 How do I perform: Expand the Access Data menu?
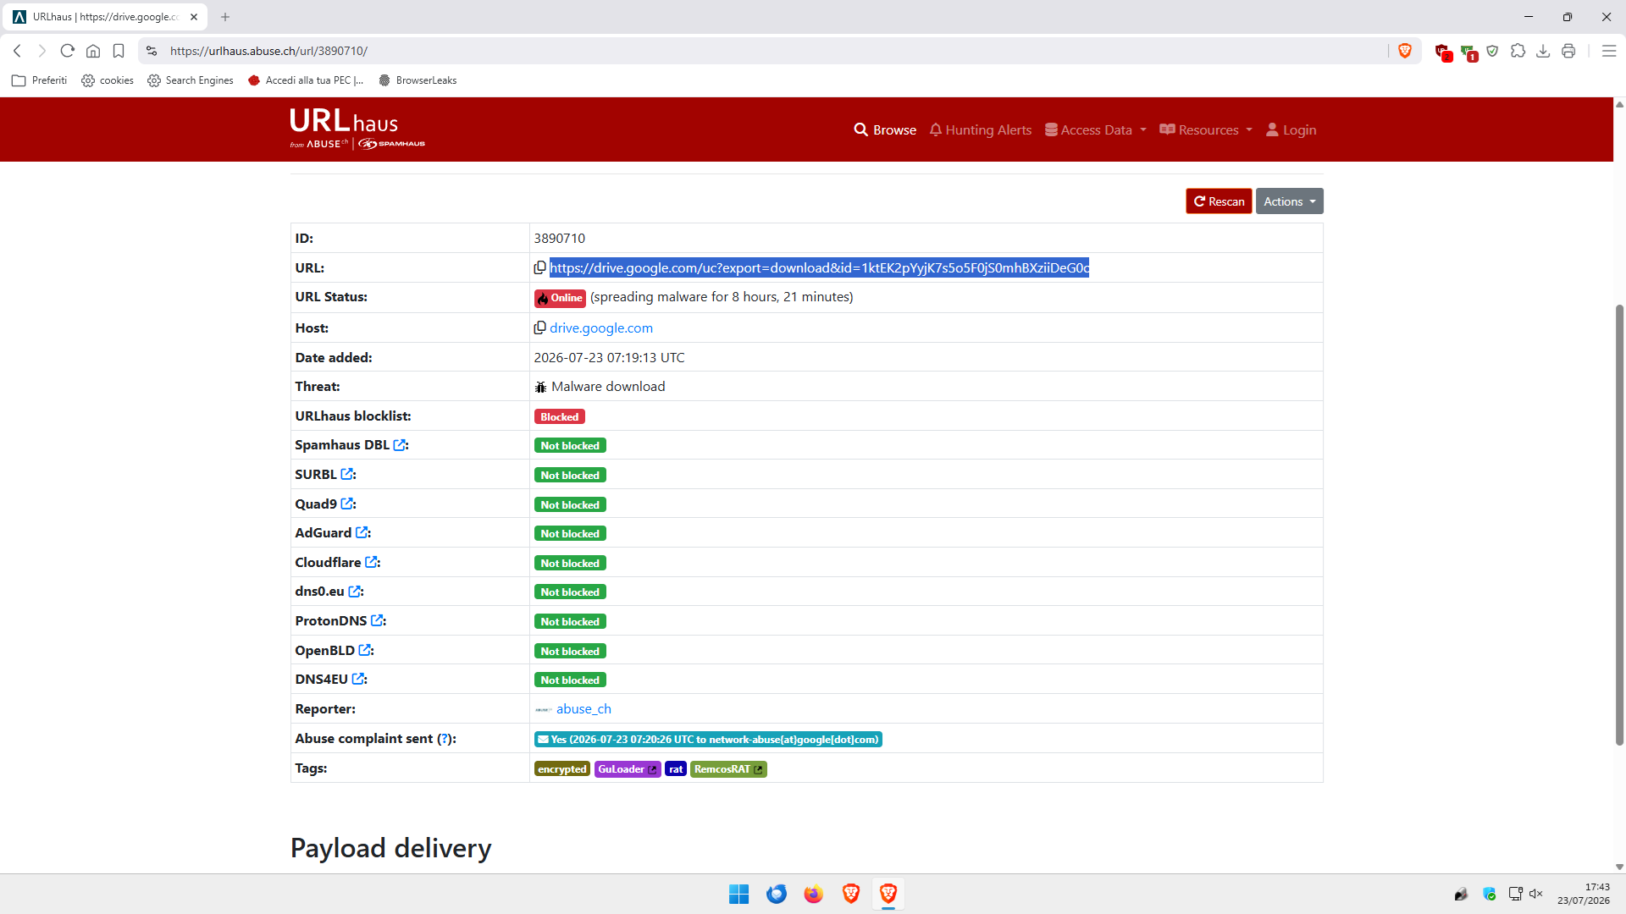pyautogui.click(x=1096, y=129)
